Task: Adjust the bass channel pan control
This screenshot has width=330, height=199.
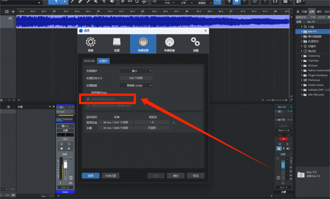Action: click(x=65, y=135)
